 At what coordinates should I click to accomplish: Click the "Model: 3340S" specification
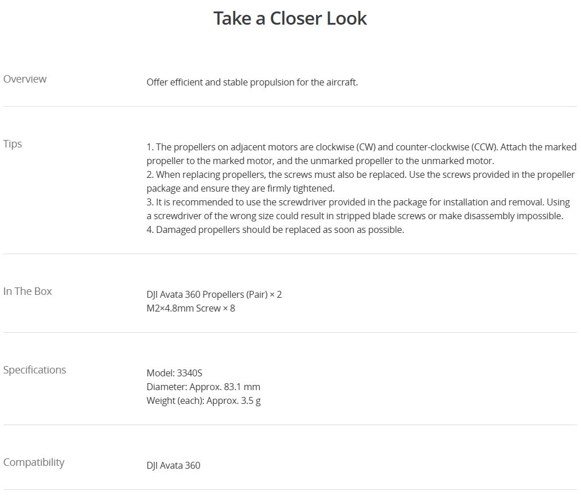coord(174,373)
